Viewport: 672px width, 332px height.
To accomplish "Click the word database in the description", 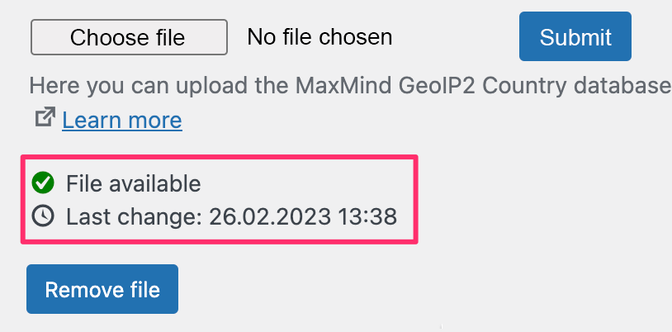I will (622, 86).
